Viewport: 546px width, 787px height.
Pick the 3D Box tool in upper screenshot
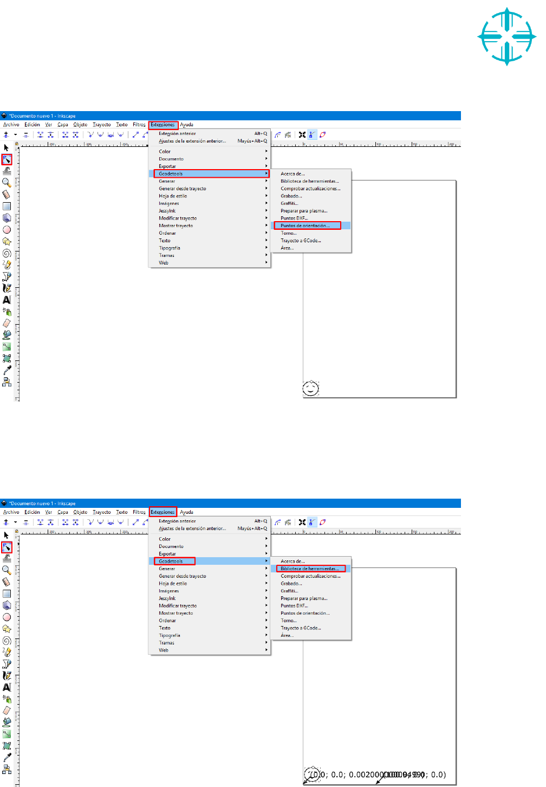point(6,217)
